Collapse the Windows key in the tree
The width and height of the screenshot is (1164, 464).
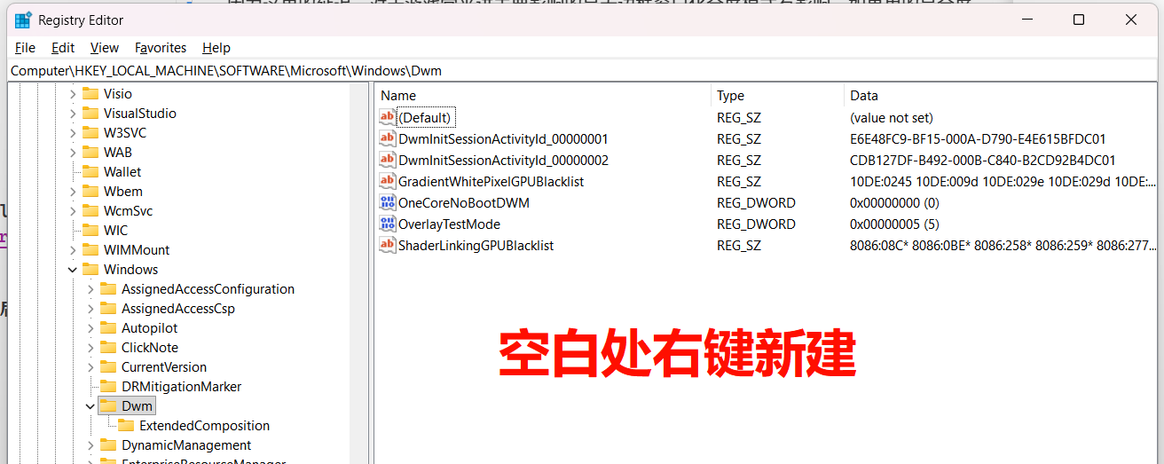pyautogui.click(x=73, y=270)
